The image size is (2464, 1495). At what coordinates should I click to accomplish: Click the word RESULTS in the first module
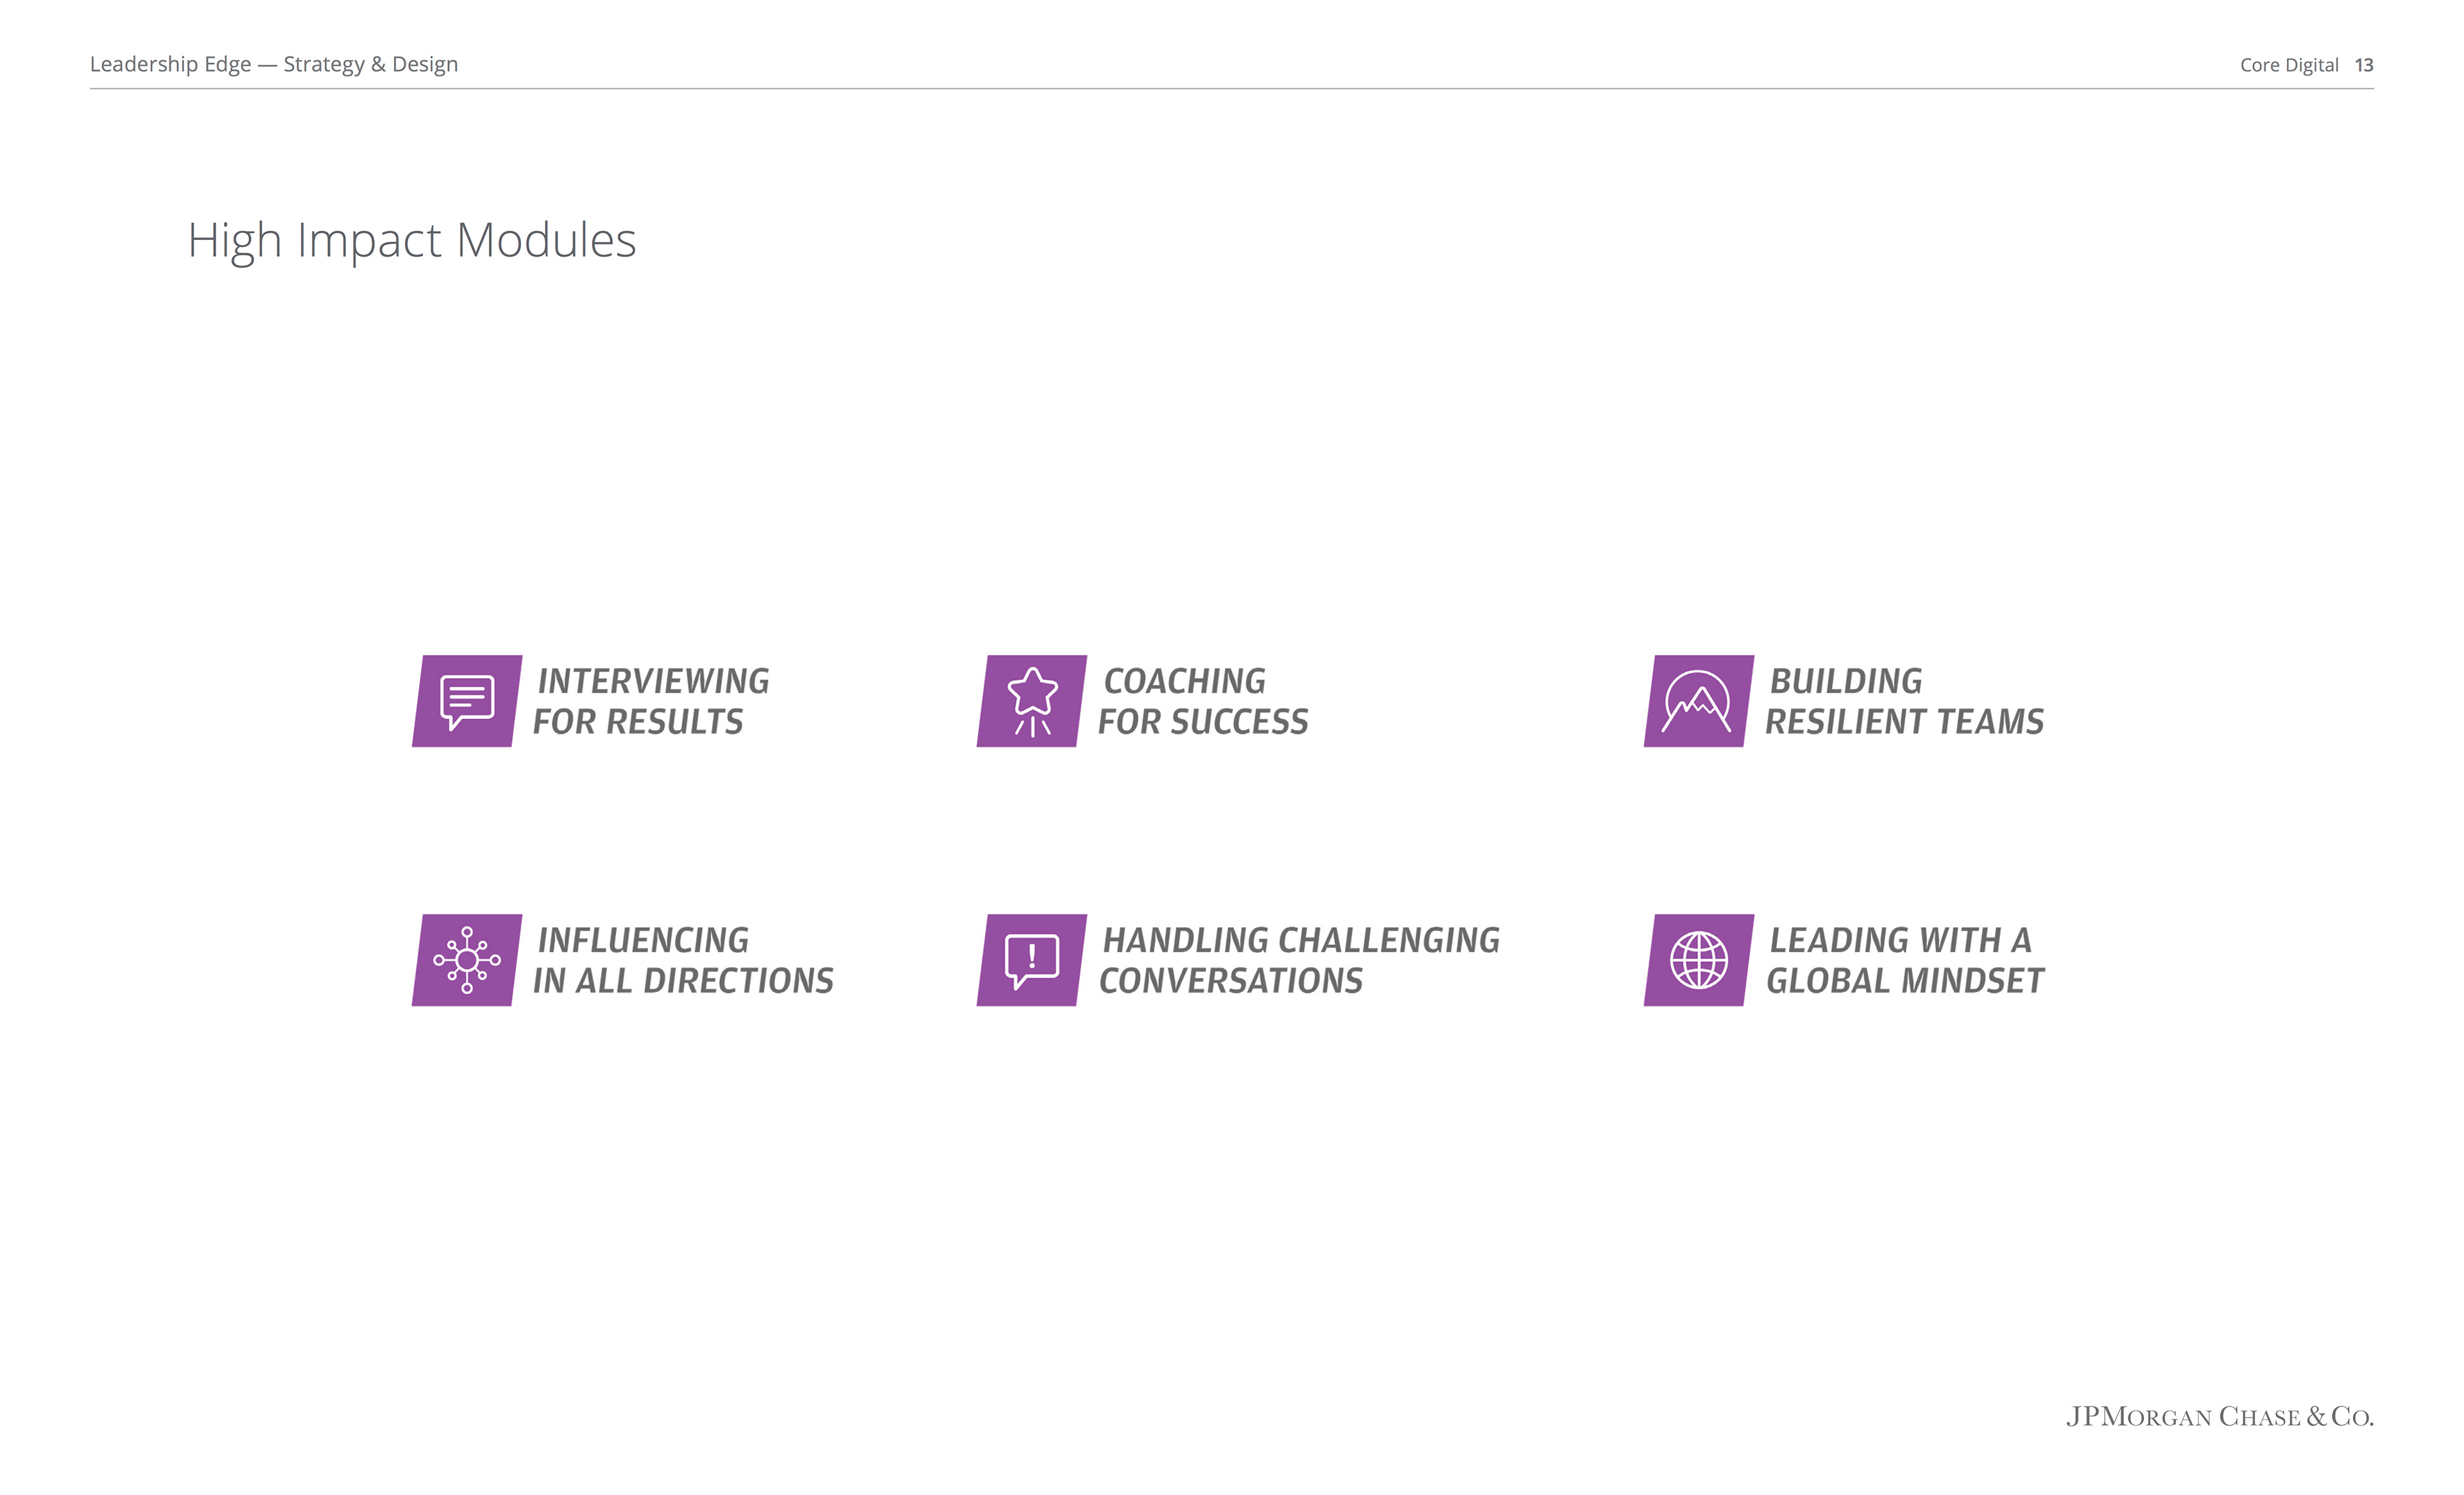tap(674, 722)
